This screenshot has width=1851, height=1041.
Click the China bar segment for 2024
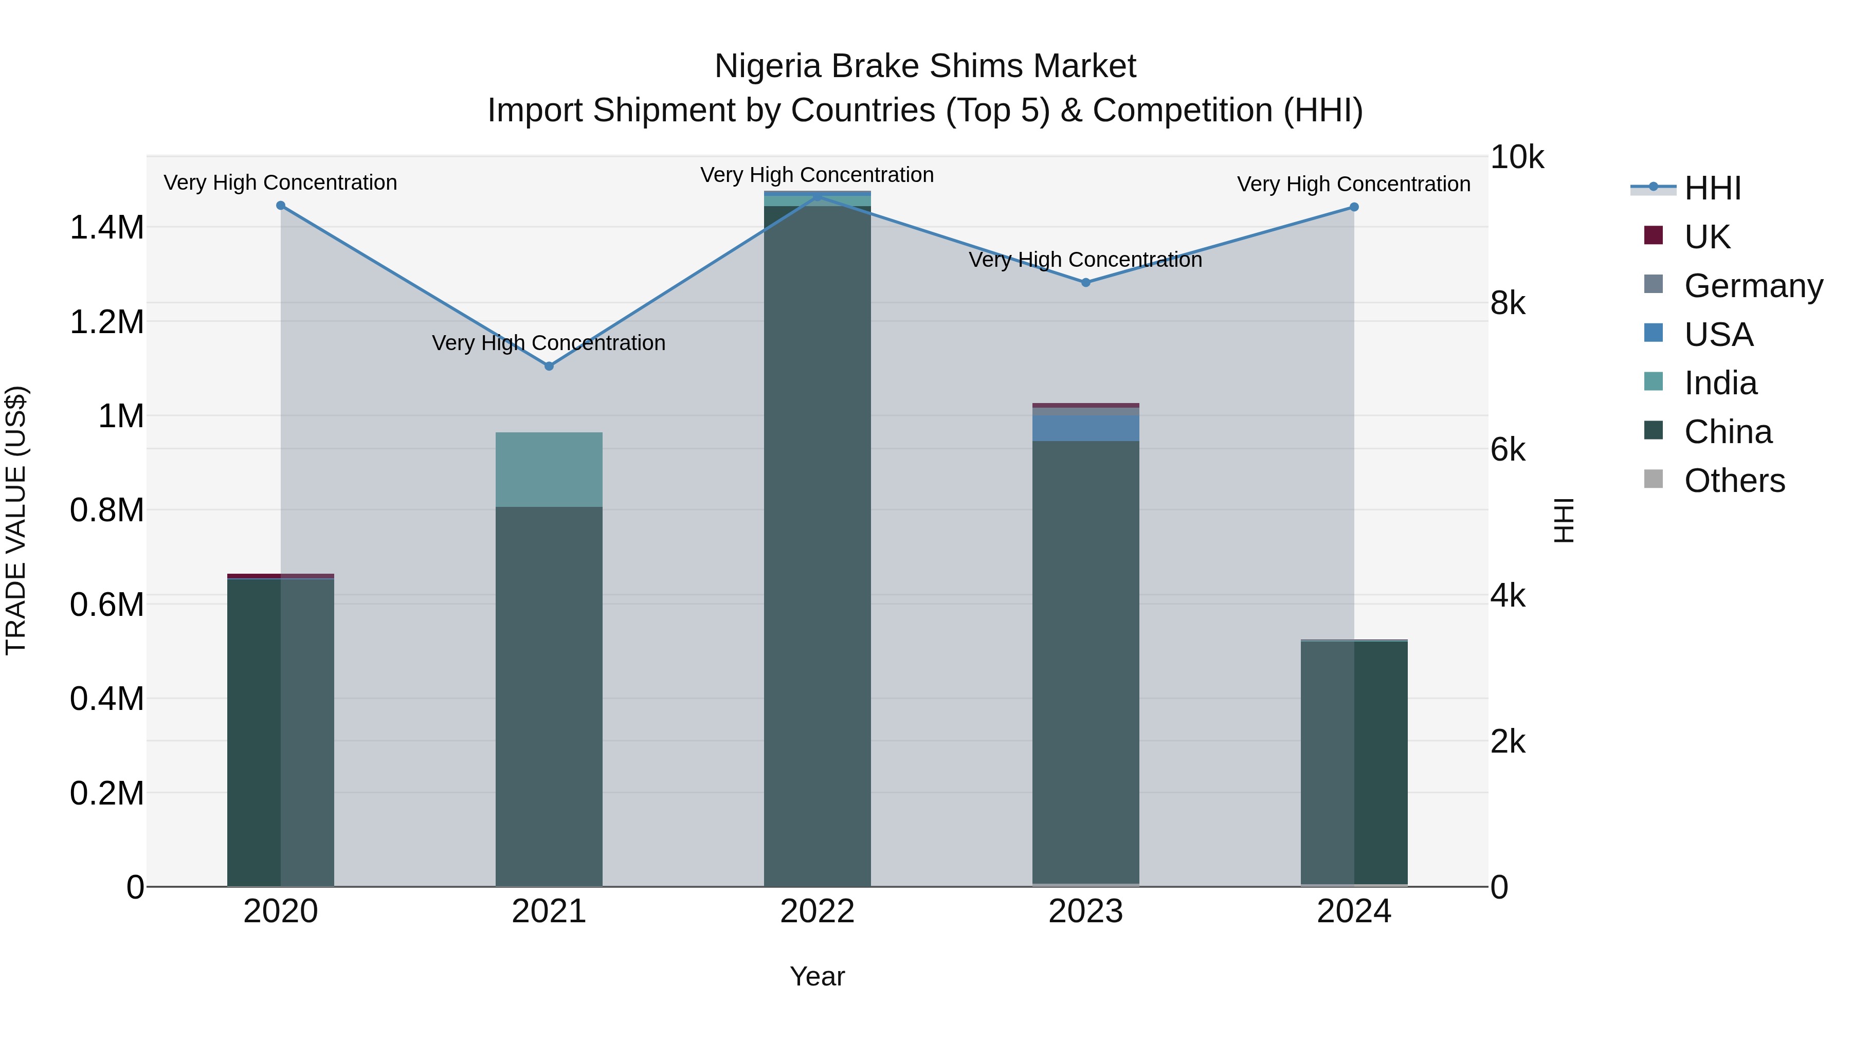[1354, 763]
